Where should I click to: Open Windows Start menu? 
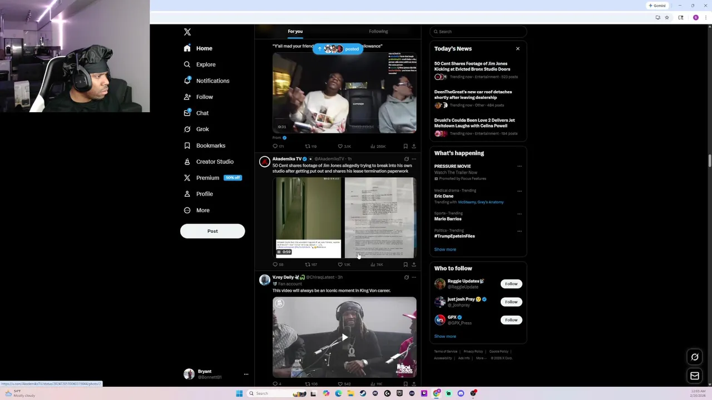[239, 393]
